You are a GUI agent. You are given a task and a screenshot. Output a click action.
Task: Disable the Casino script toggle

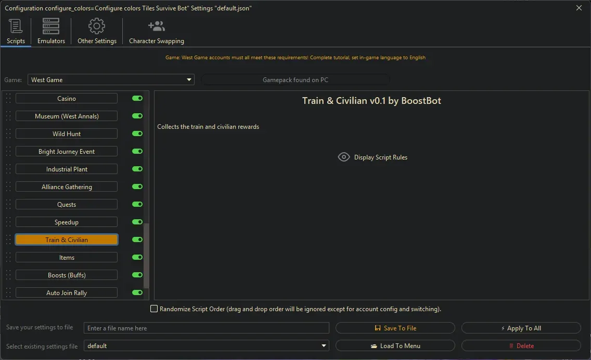point(137,99)
